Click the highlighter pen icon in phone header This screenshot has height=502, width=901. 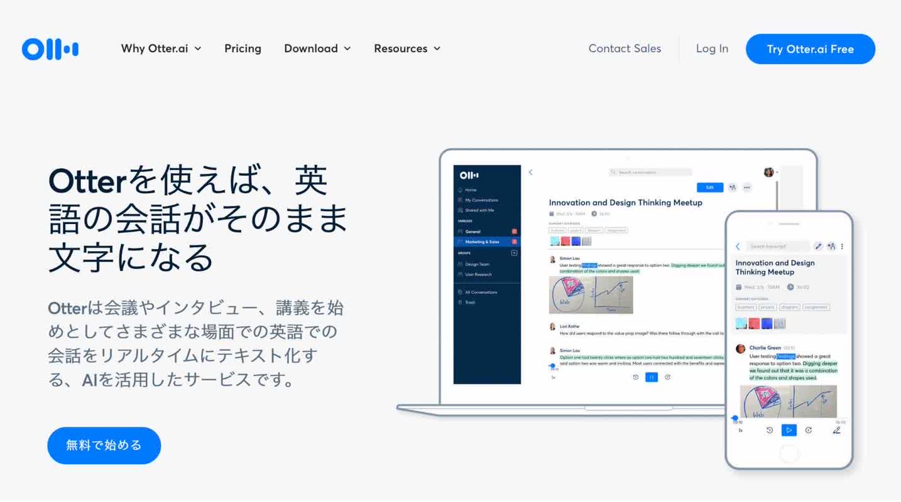[818, 247]
